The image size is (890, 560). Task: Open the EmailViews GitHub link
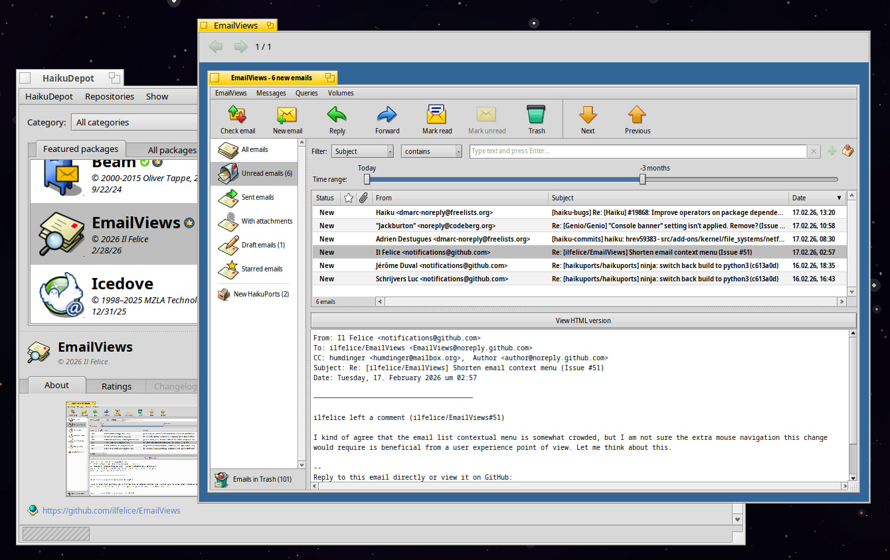pyautogui.click(x=111, y=510)
